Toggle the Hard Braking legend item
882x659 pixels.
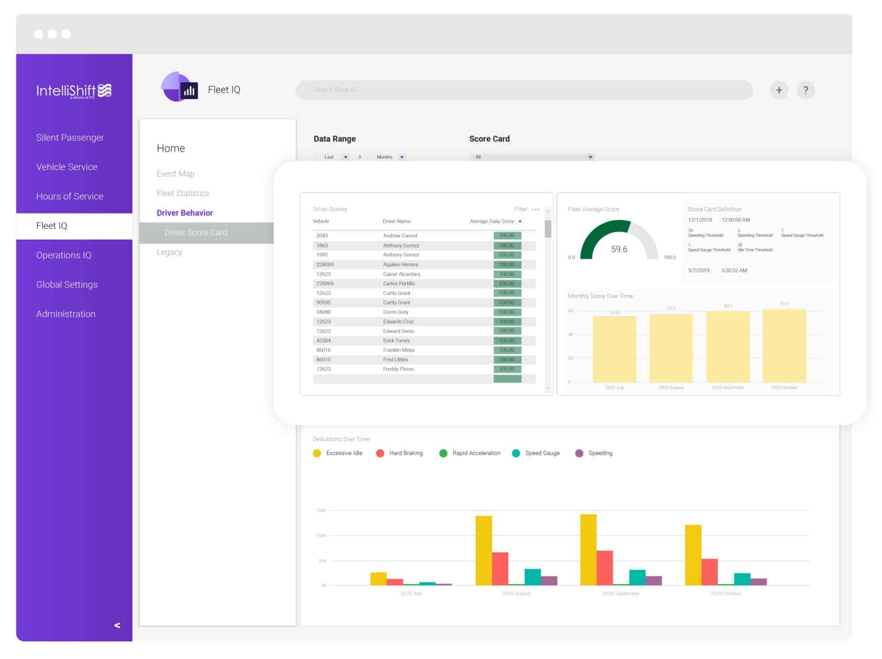(x=380, y=453)
